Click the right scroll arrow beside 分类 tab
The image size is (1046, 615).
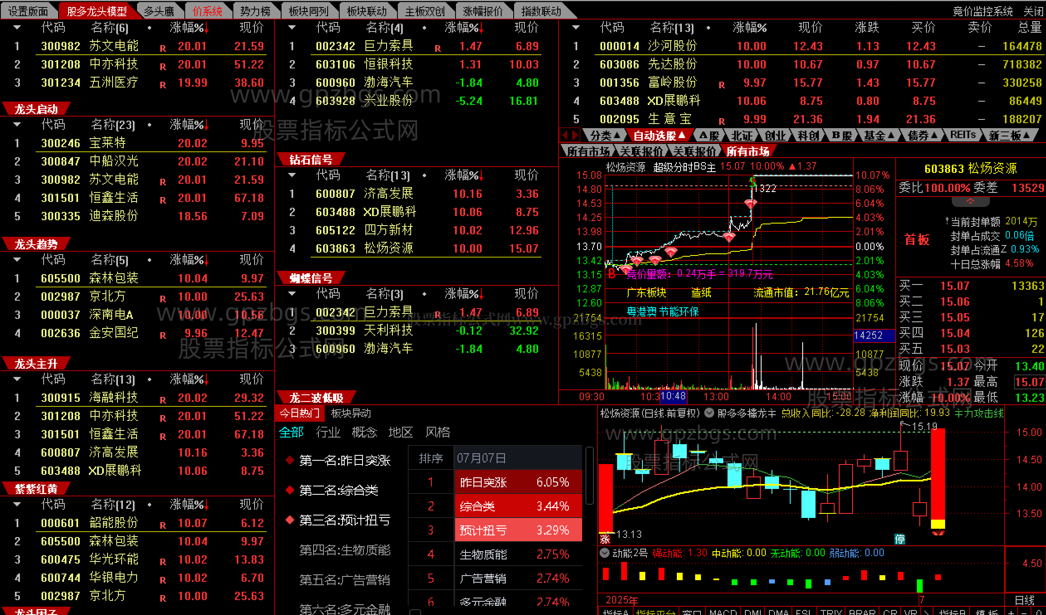[x=575, y=135]
